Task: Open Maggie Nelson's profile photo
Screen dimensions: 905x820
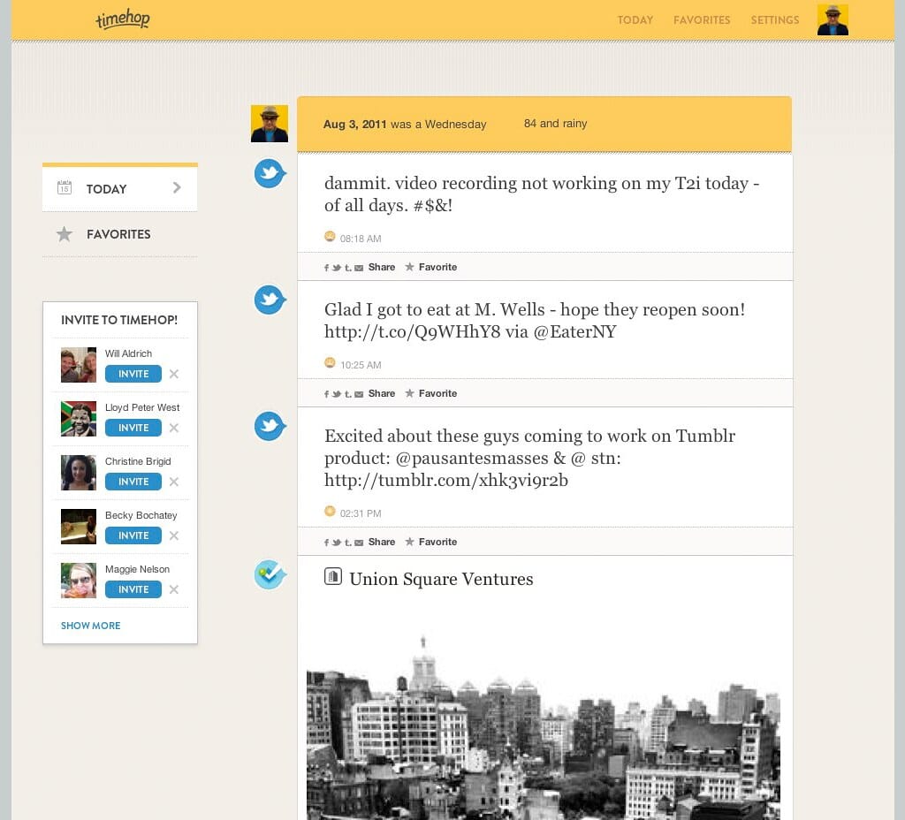Action: tap(79, 581)
